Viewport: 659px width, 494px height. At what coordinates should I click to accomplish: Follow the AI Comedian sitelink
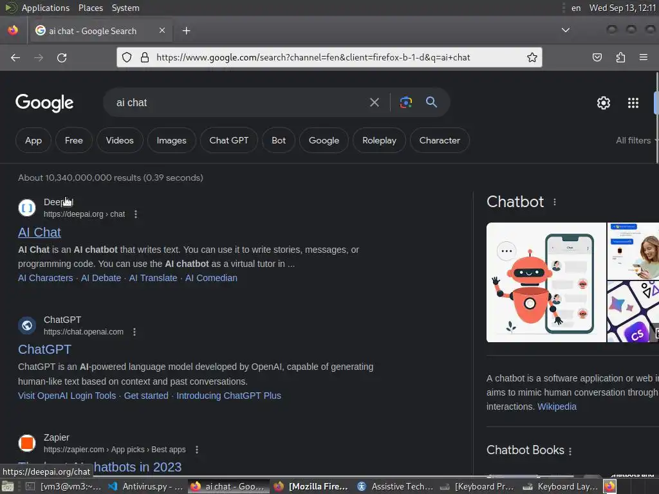click(x=211, y=278)
